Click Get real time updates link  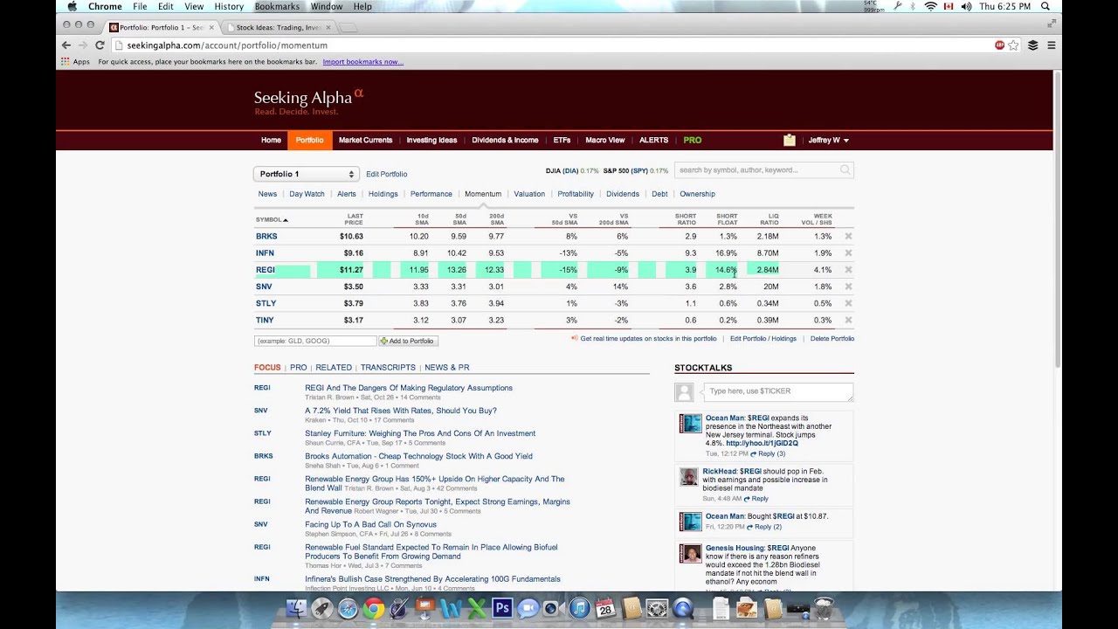coord(648,339)
